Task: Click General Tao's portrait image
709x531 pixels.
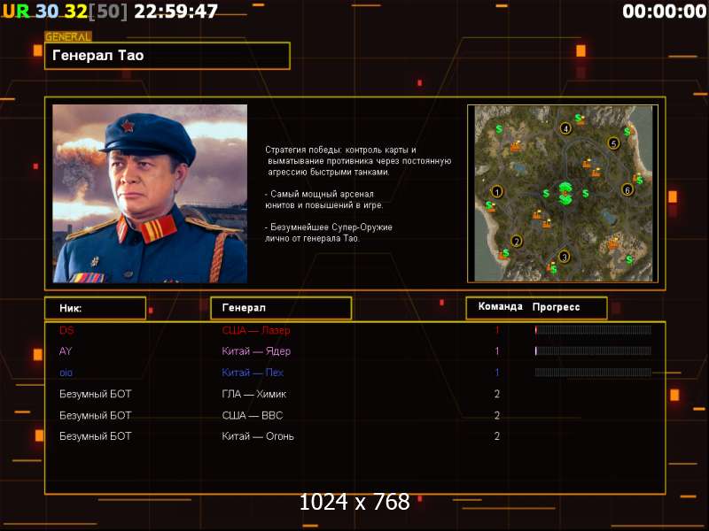Action: (x=150, y=194)
